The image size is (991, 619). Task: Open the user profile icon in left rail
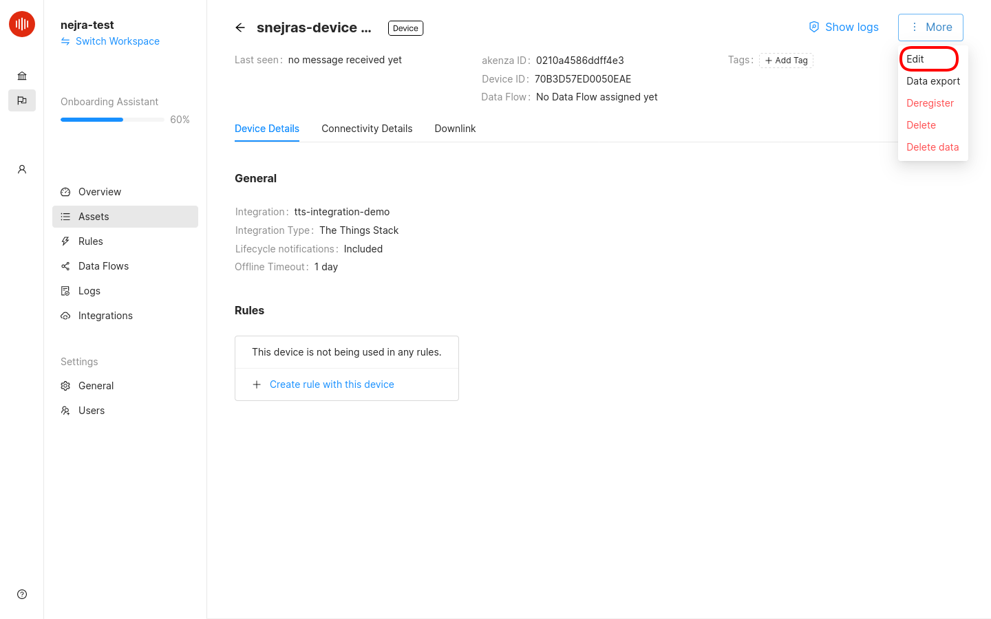coord(22,169)
